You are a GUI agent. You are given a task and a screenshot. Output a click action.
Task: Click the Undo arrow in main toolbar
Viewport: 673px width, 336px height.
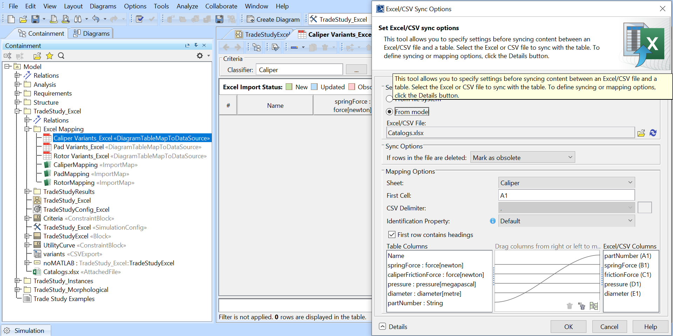pyautogui.click(x=95, y=19)
